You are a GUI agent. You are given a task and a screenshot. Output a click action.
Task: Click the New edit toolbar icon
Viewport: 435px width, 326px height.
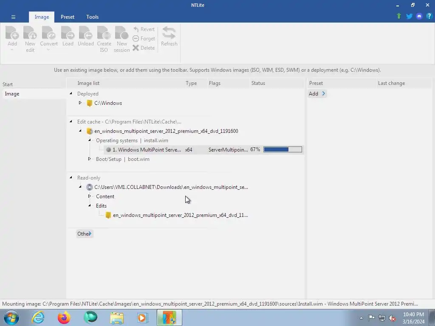click(x=30, y=33)
